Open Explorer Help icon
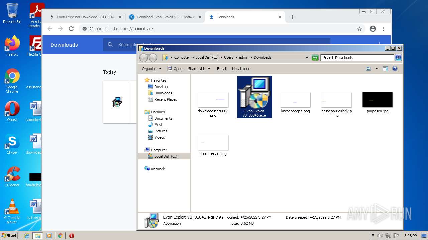The height and width of the screenshot is (240, 428). [395, 69]
